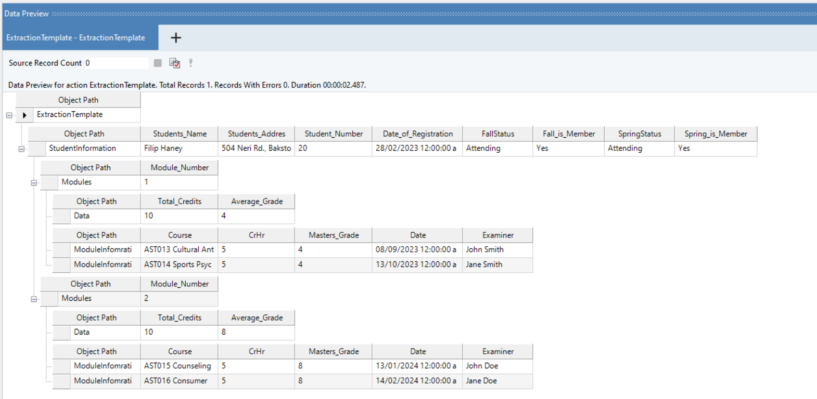Click the FallStatus column header
This screenshot has height=399, width=817.
coord(497,134)
